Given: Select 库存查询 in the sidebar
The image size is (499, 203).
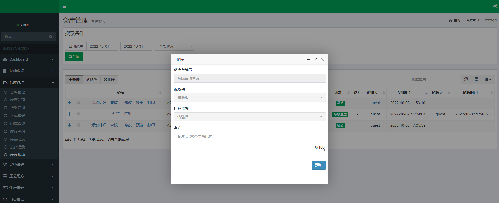Looking at the screenshot, I should point(18,131).
